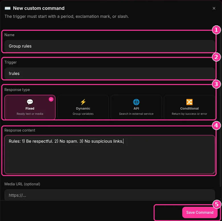Select the API response type card
The height and width of the screenshot is (221, 222).
tap(136, 107)
